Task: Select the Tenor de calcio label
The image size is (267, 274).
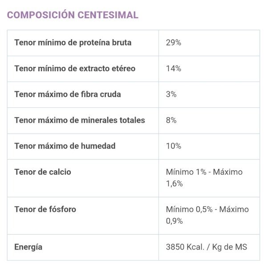Action: tap(43, 172)
